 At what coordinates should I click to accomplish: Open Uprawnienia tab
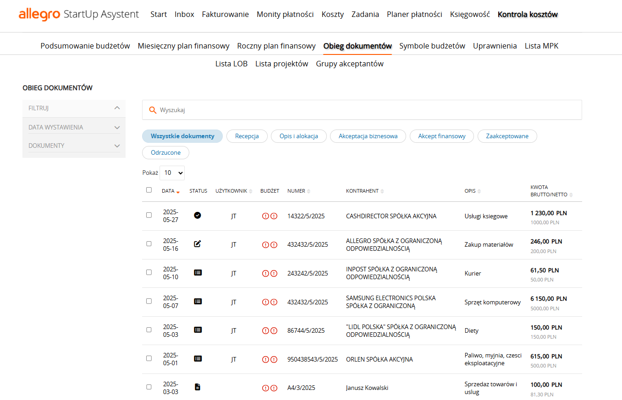point(495,46)
